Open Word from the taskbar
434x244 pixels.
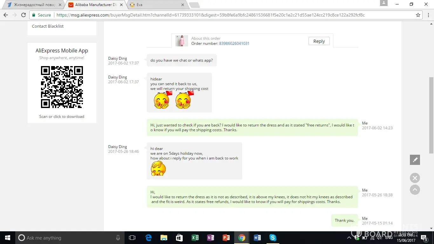[x=257, y=238]
